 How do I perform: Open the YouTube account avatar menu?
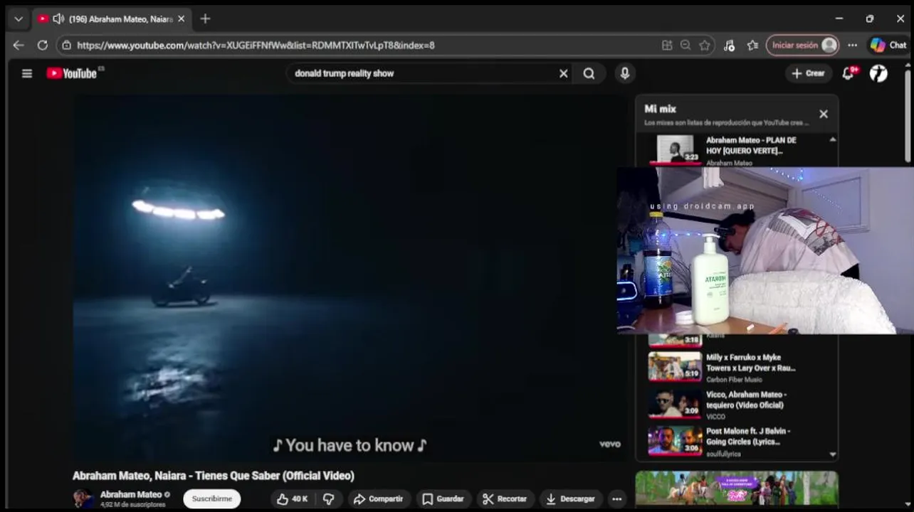(879, 73)
